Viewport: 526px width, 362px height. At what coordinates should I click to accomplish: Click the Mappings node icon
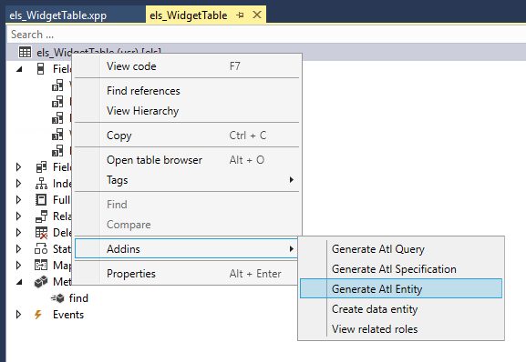tap(41, 265)
